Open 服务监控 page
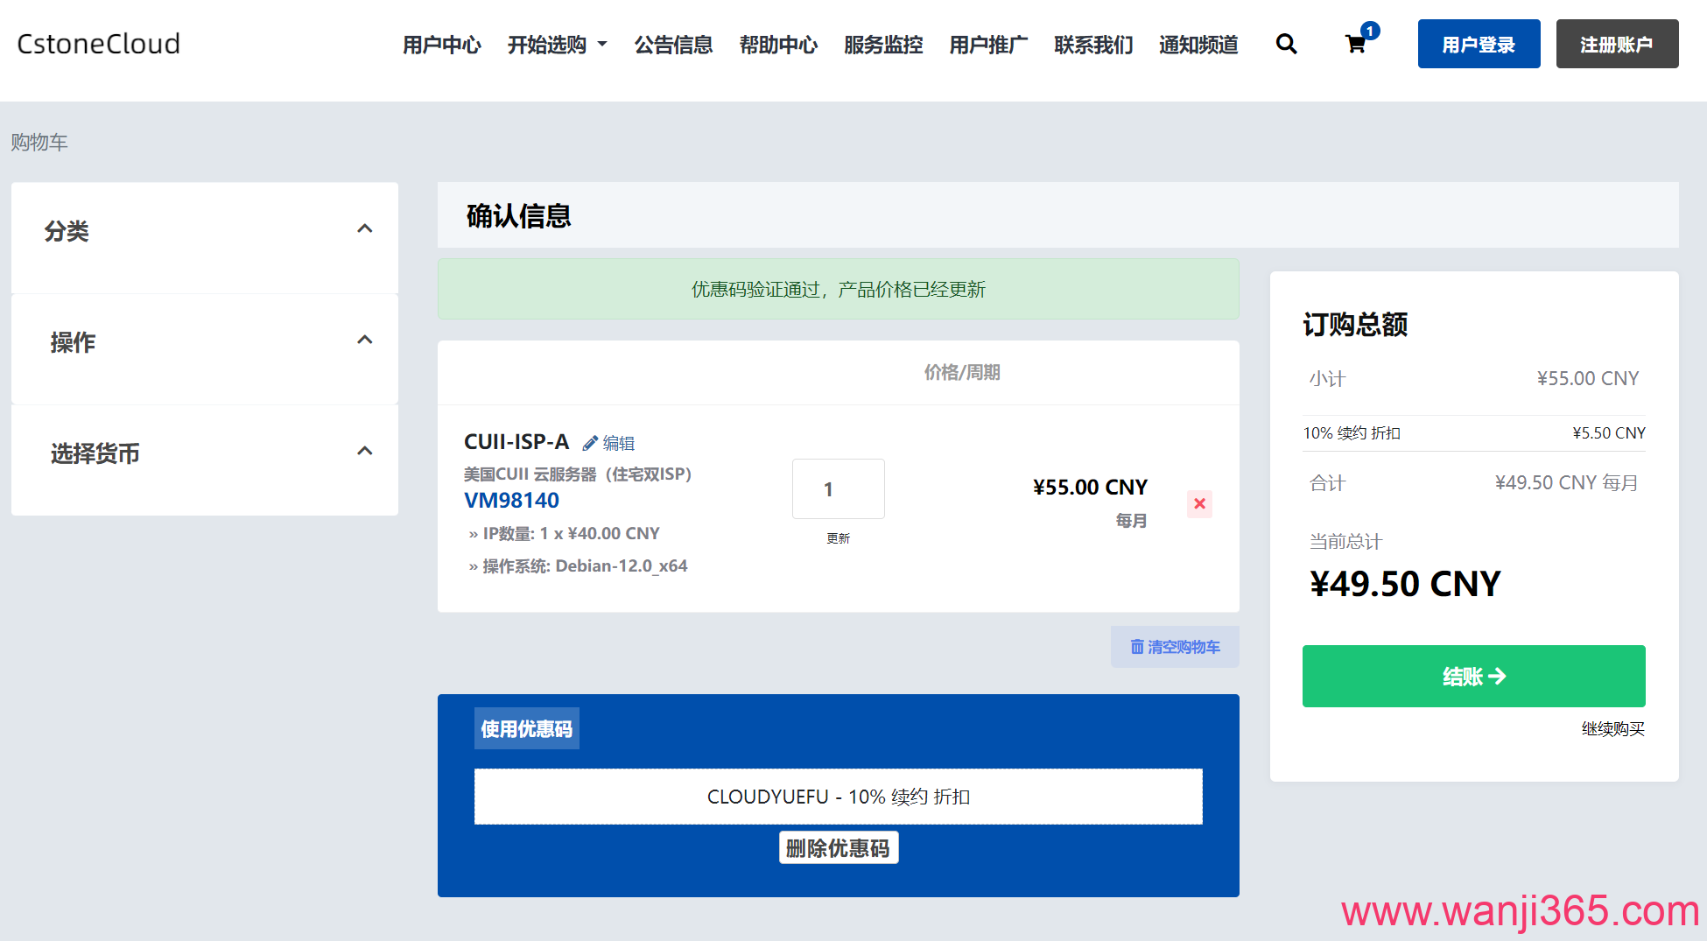Screen dimensions: 1707x941 pos(882,45)
